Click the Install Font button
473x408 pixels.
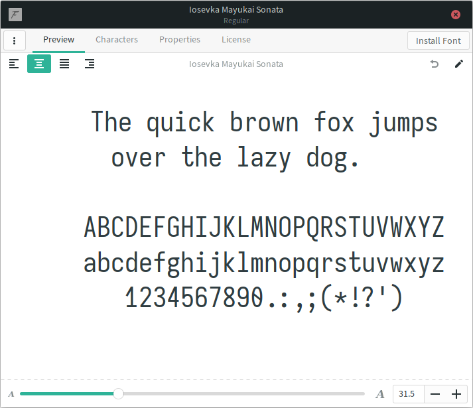pos(439,40)
